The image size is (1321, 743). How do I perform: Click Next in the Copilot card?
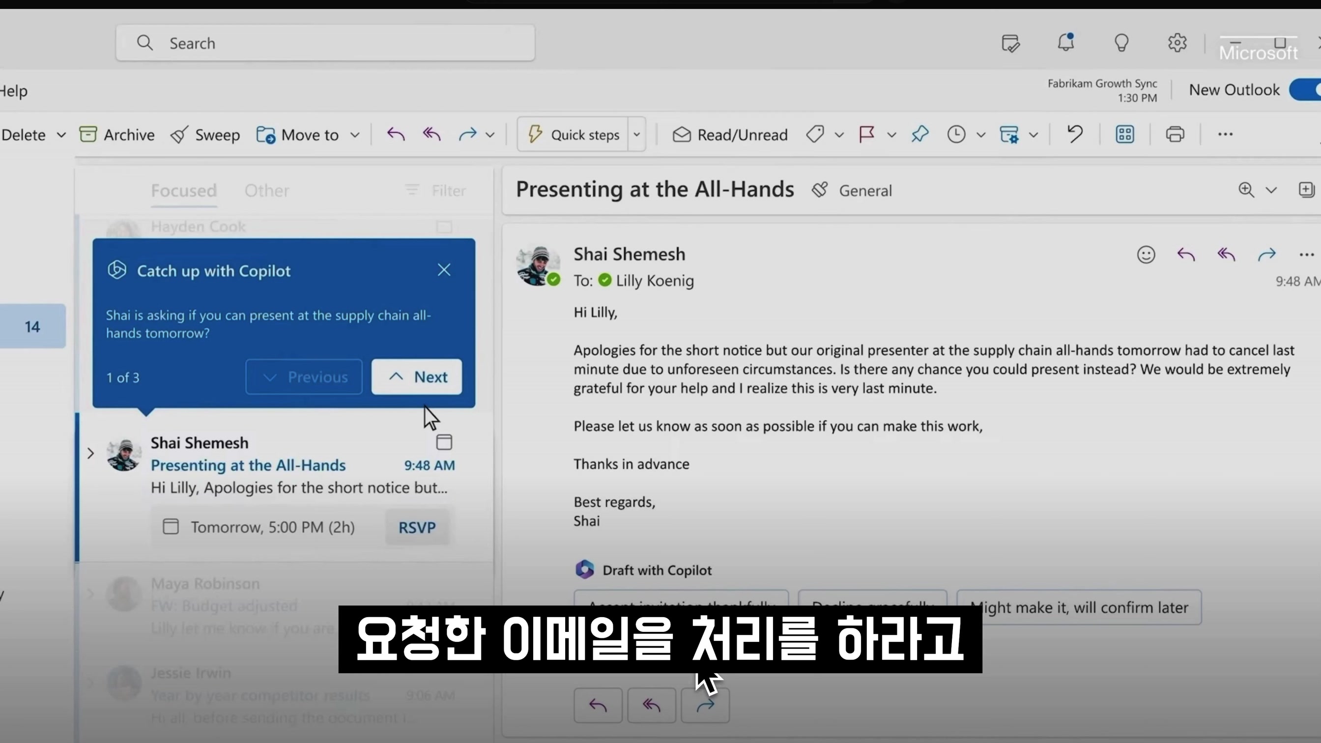[416, 377]
